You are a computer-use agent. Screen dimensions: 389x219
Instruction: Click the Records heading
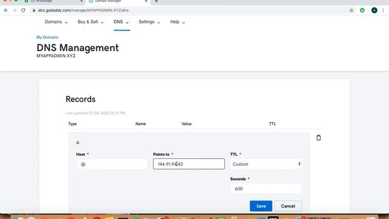[81, 99]
